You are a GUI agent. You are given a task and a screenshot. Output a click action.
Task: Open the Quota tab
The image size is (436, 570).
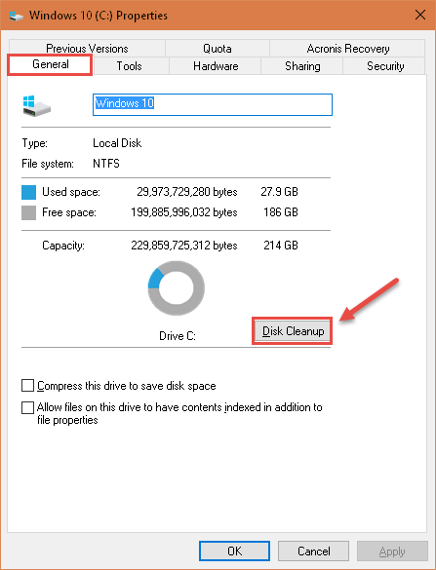point(218,49)
